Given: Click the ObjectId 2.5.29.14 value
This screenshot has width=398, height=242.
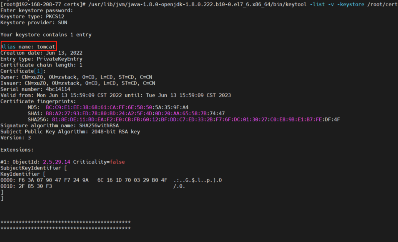Looking at the screenshot, I should coord(56,162).
